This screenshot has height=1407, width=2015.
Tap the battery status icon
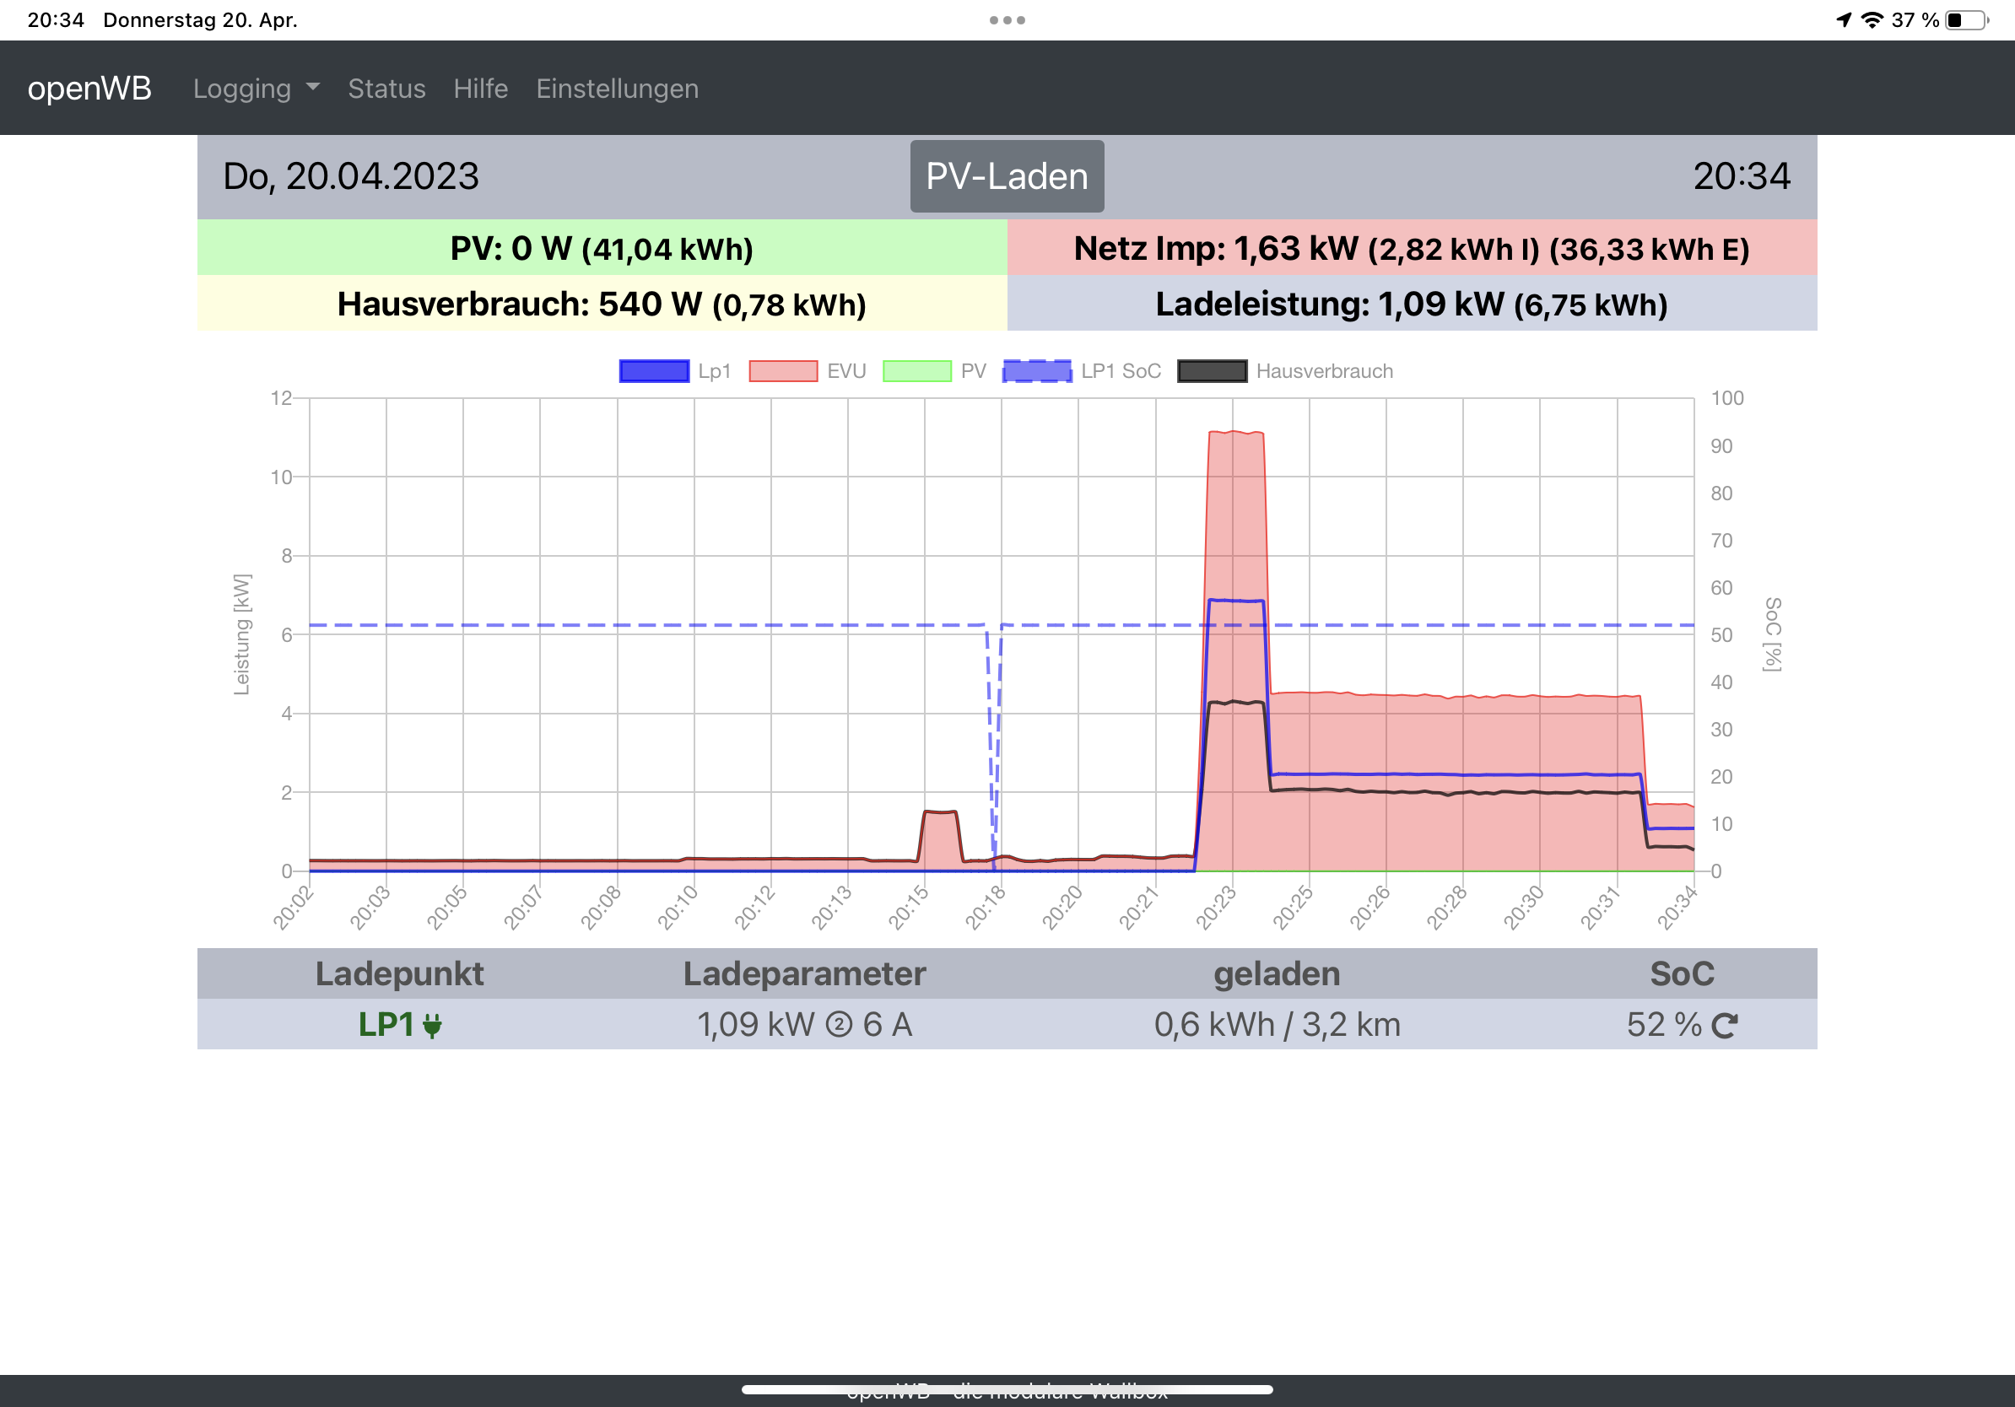tap(1967, 20)
